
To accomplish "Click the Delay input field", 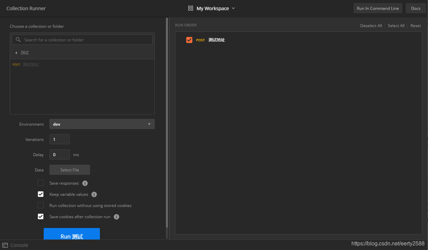I will pos(60,154).
